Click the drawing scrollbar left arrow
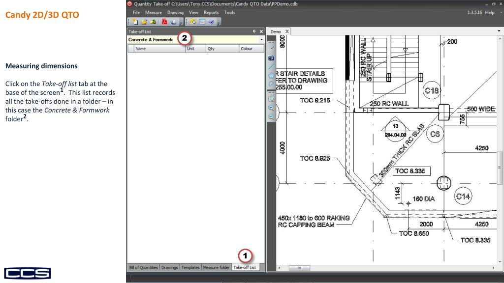This screenshot has width=504, height=283. click(x=279, y=268)
